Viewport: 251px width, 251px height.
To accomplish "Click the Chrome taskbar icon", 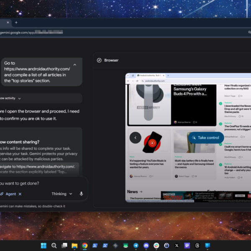I will click(85, 246).
